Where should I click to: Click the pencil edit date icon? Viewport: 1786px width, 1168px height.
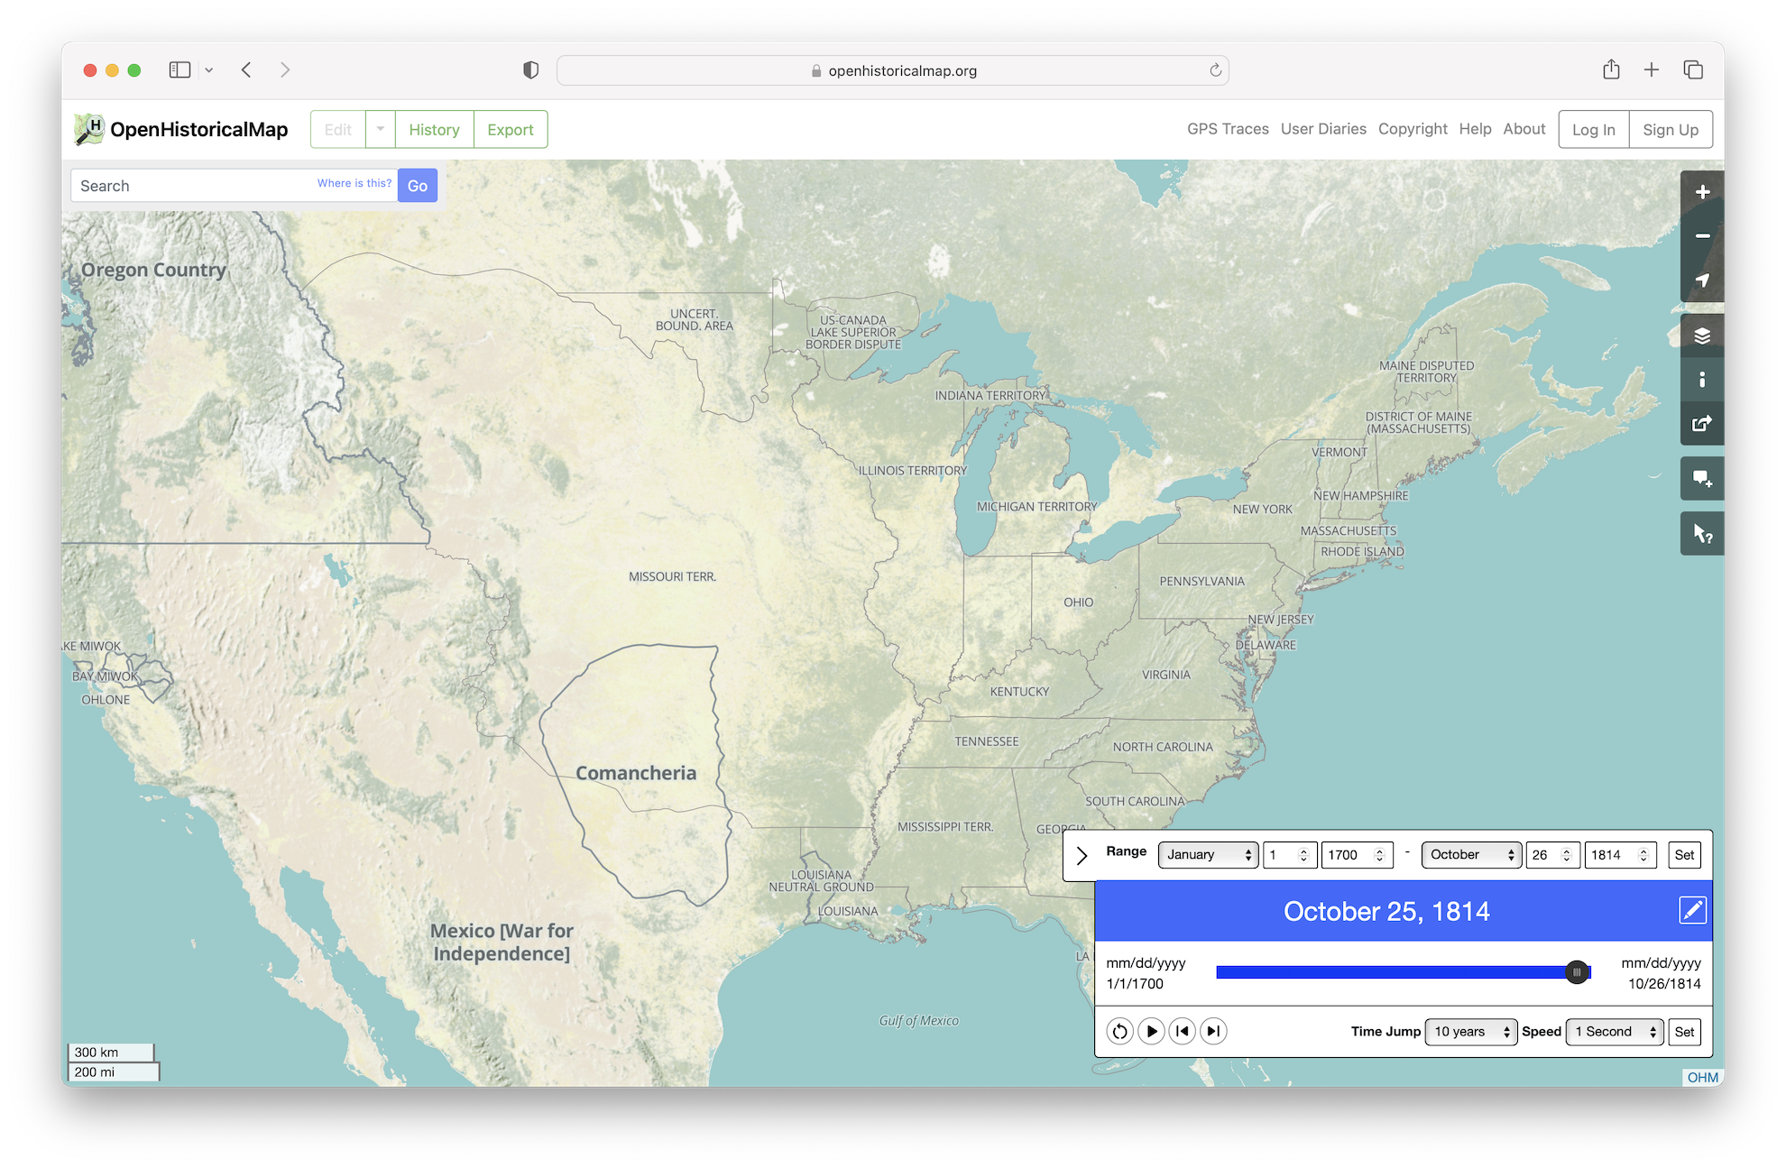(x=1692, y=911)
